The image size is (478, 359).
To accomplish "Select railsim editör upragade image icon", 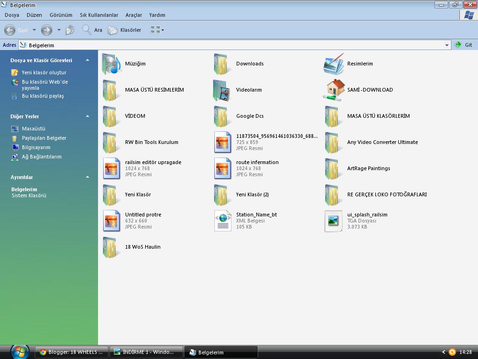I will pos(112,168).
